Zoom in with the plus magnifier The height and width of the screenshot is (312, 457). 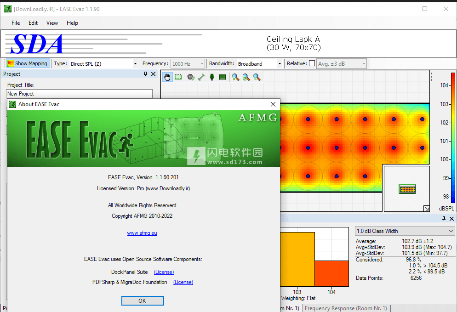click(x=235, y=77)
